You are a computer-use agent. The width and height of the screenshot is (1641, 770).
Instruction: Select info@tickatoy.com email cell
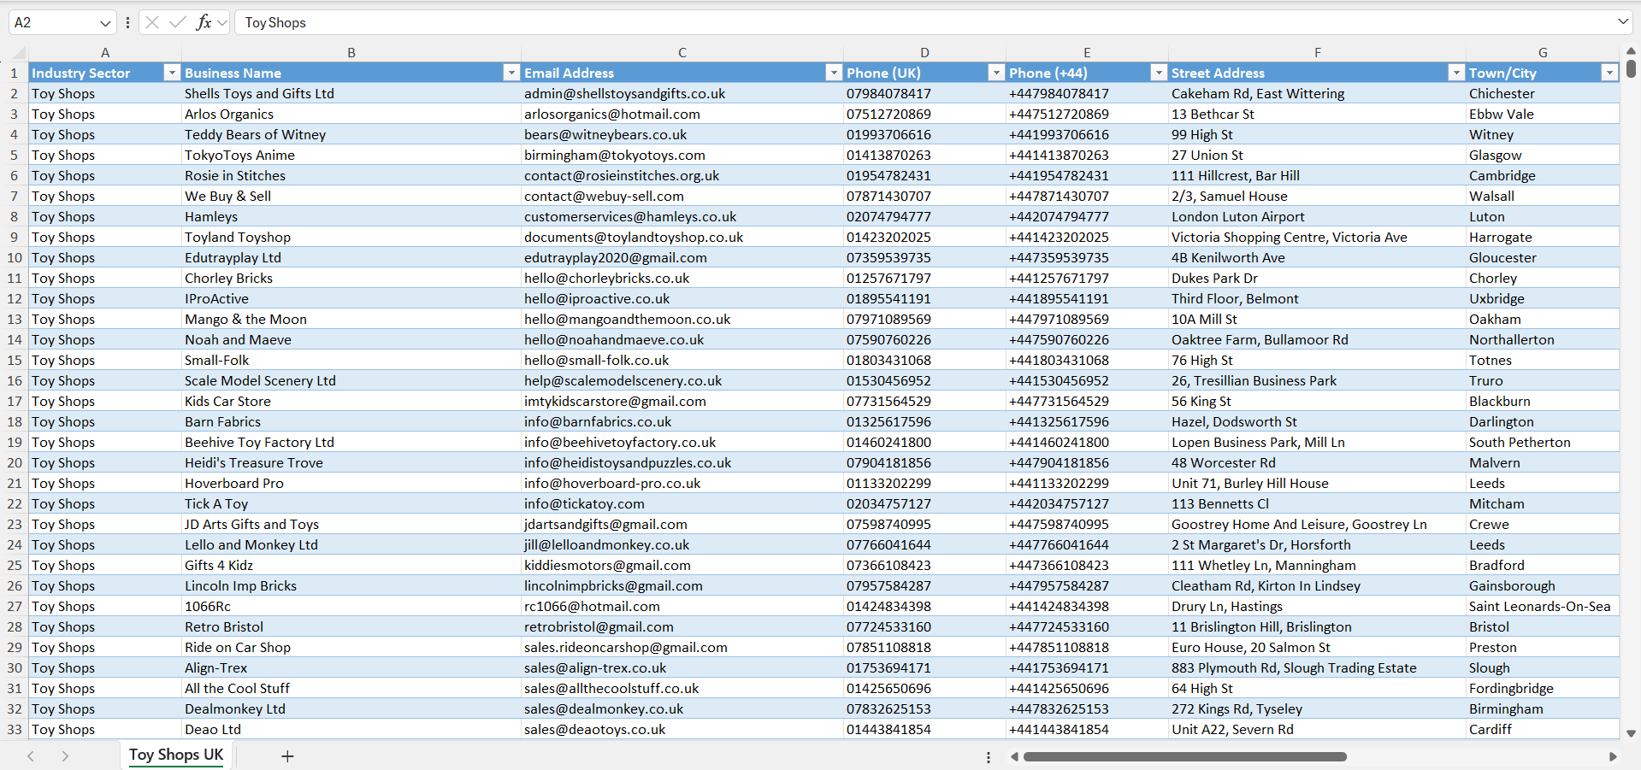tap(682, 503)
